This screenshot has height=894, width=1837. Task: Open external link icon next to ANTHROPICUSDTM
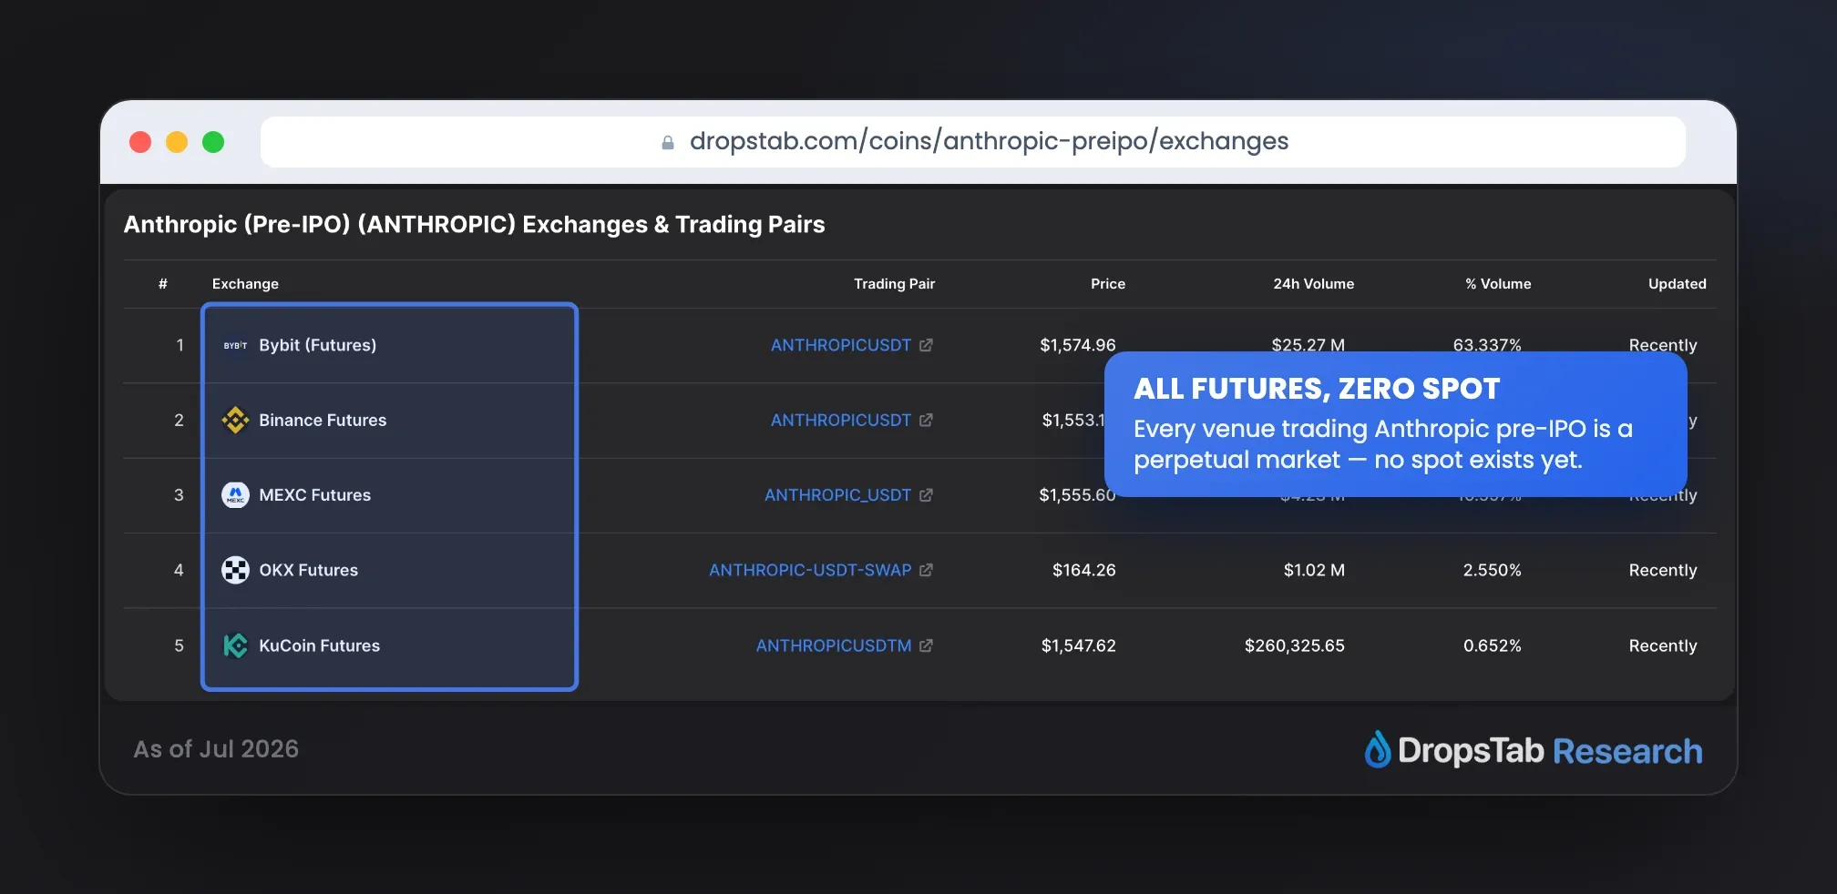[926, 645]
